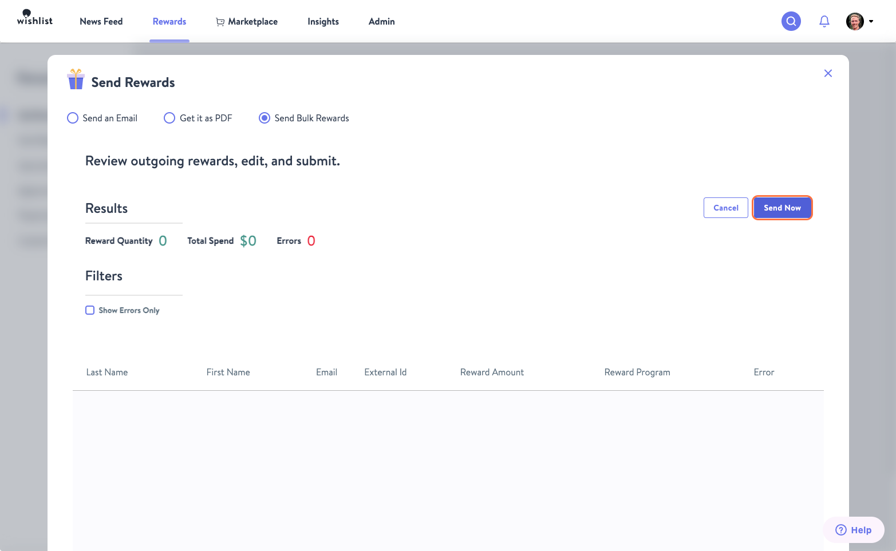Image resolution: width=896 pixels, height=551 pixels.
Task: Click the Last Name column header
Action: [x=107, y=372]
